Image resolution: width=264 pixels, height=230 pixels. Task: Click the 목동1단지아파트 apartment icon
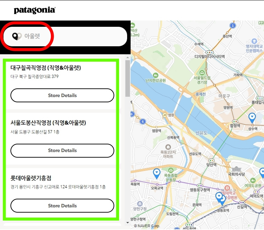click(x=168, y=147)
